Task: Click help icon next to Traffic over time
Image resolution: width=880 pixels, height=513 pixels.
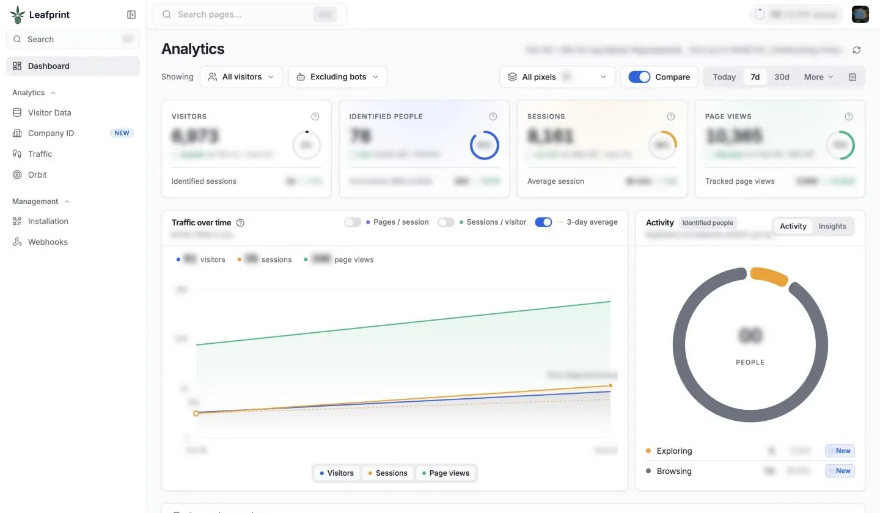Action: point(240,223)
